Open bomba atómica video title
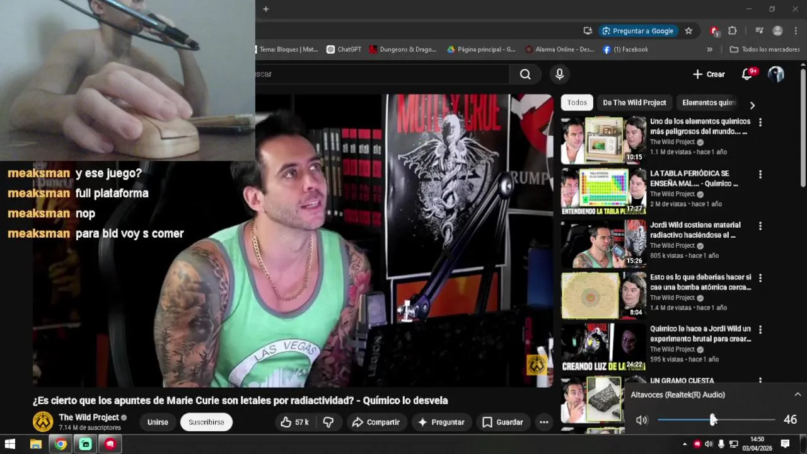 point(700,282)
